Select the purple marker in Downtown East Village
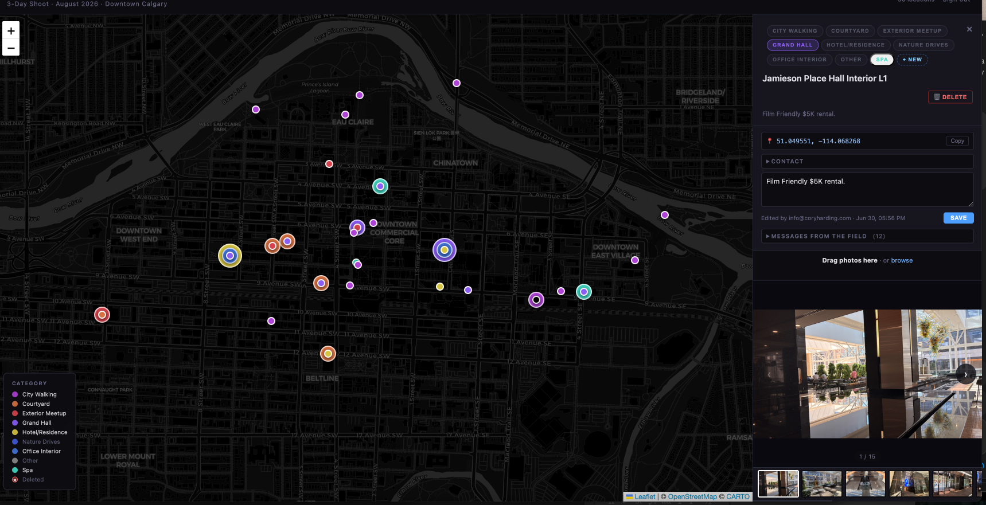The image size is (986, 505). coord(635,260)
